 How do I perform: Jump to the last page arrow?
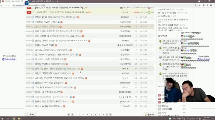tap(111, 115)
